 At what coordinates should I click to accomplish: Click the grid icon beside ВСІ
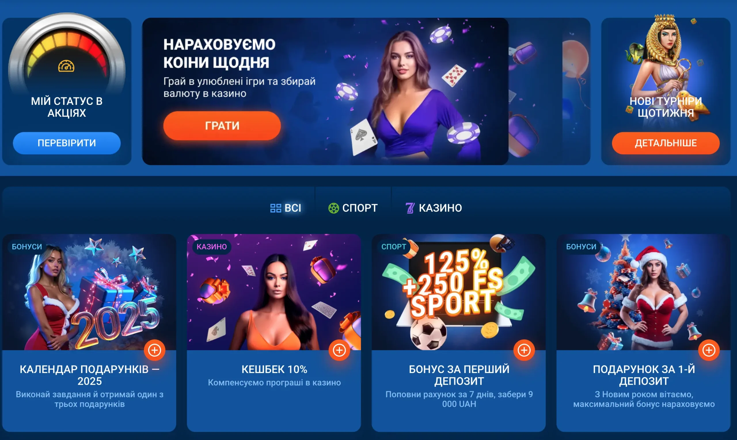[276, 208]
